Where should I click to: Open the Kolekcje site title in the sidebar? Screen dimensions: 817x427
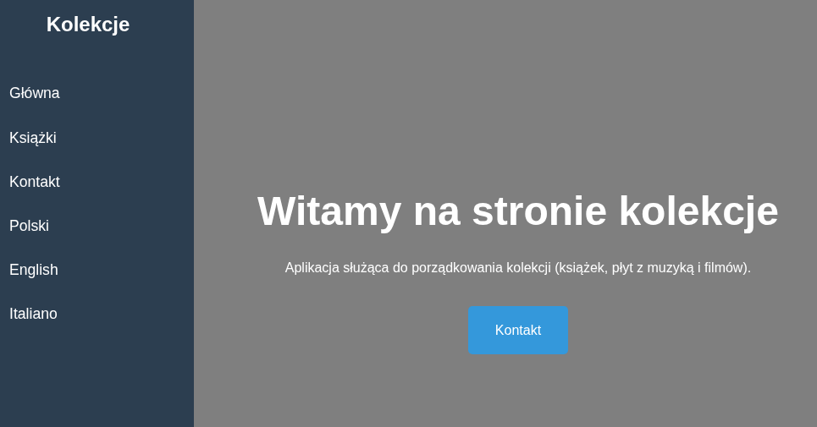tap(88, 25)
